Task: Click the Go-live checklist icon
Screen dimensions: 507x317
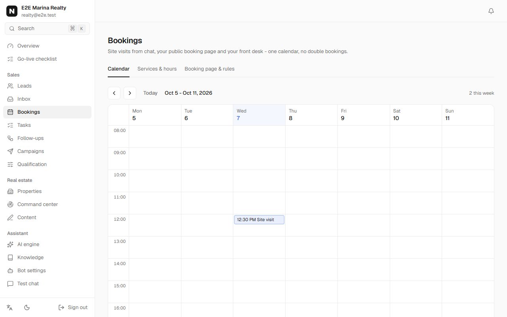Action: [x=10, y=59]
